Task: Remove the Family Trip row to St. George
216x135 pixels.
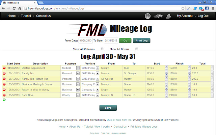Action: click(x=4, y=73)
